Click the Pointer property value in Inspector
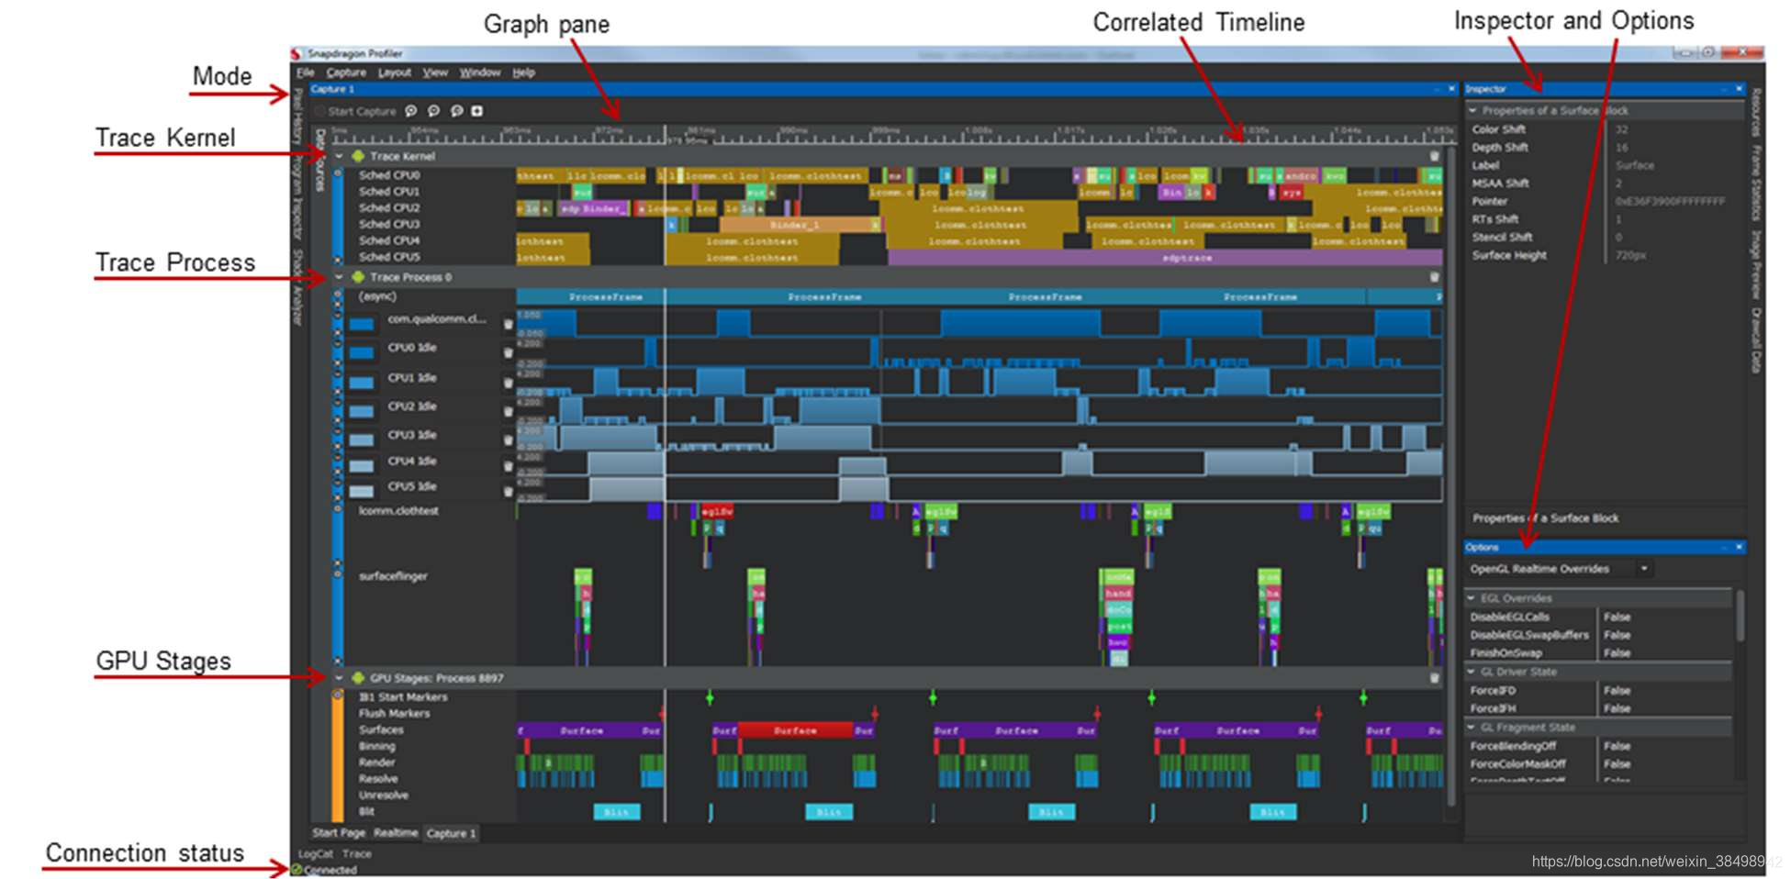1791x879 pixels. [x=1670, y=201]
